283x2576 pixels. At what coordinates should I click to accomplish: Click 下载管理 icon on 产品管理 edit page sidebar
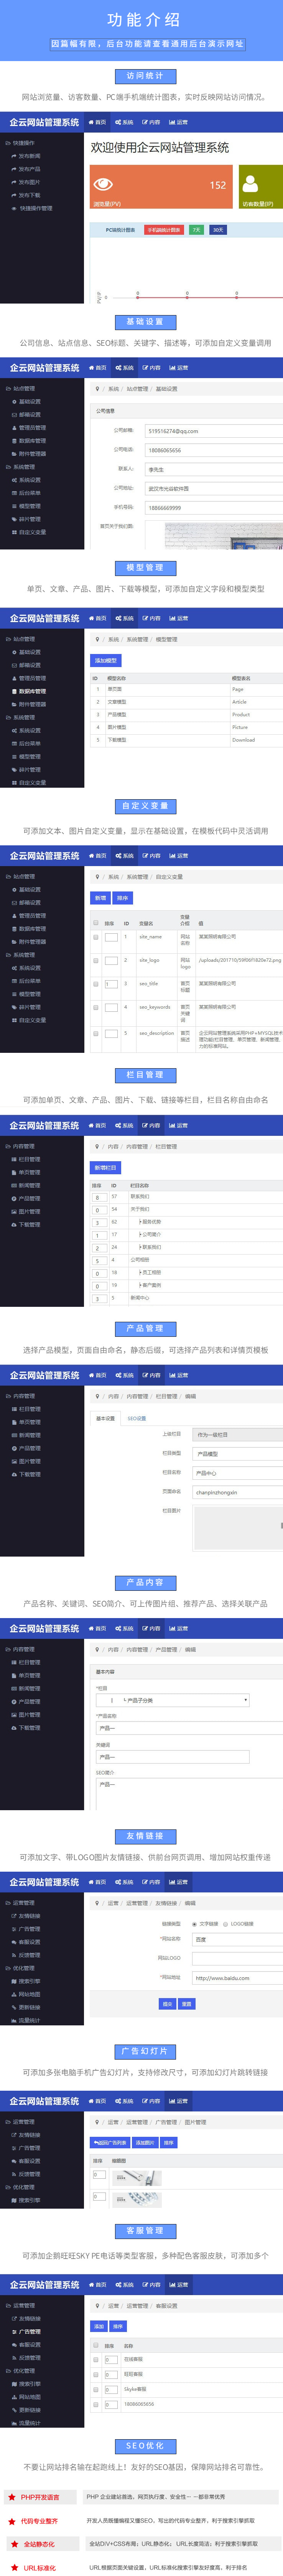point(14,1474)
